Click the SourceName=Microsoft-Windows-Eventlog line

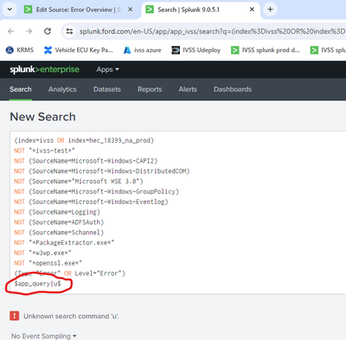(x=91, y=202)
